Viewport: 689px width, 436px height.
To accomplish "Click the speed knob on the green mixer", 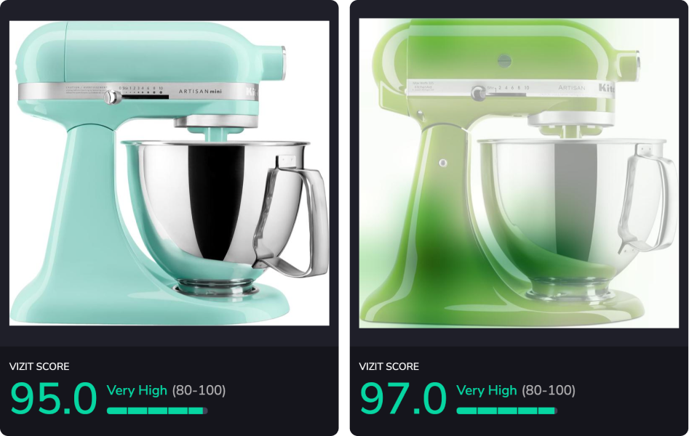I will (479, 93).
